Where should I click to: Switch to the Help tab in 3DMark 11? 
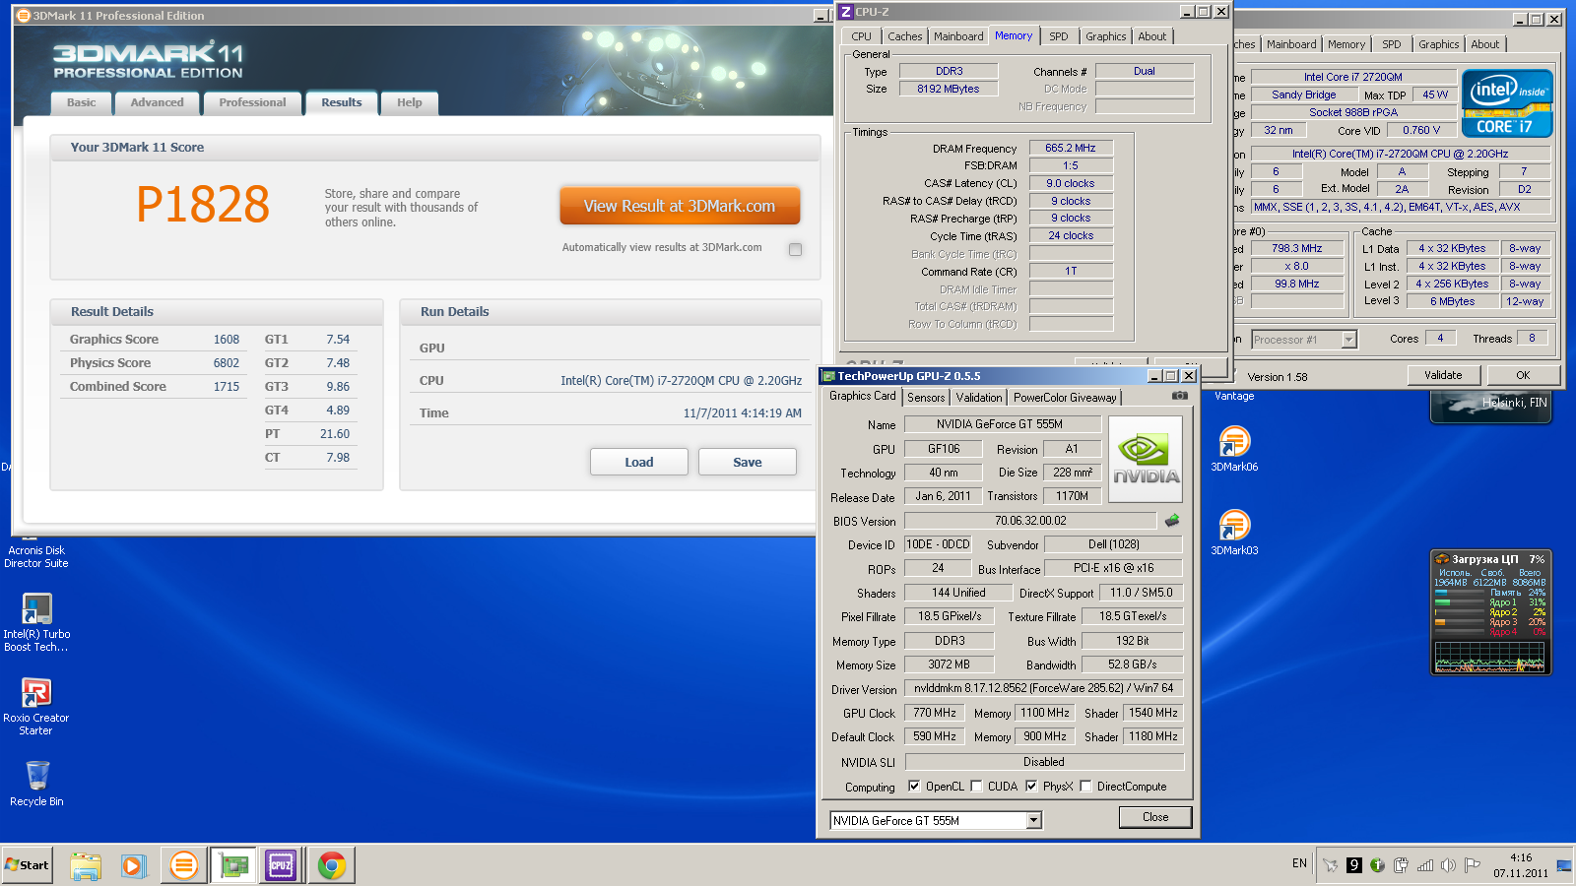(410, 102)
